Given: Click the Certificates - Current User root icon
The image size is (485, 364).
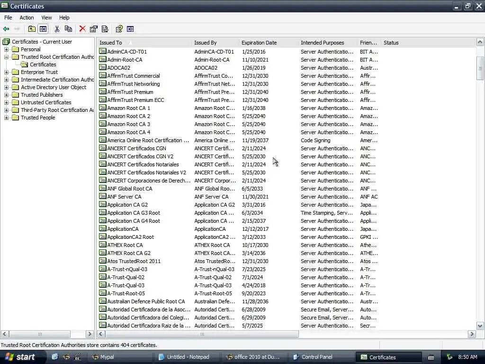Looking at the screenshot, I should [6, 42].
